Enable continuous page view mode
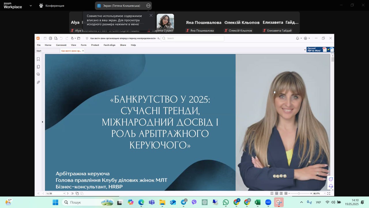369x208 pixels. (x=276, y=193)
